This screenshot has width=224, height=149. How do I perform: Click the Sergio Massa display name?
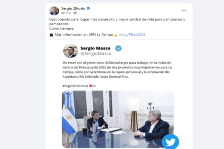point(95,48)
